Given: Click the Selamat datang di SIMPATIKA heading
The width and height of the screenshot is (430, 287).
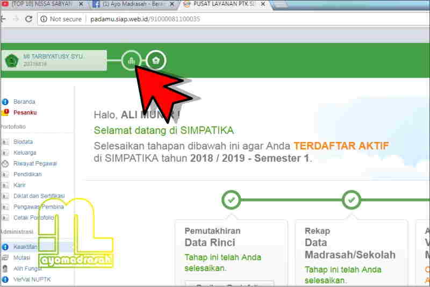Looking at the screenshot, I should coord(164,130).
